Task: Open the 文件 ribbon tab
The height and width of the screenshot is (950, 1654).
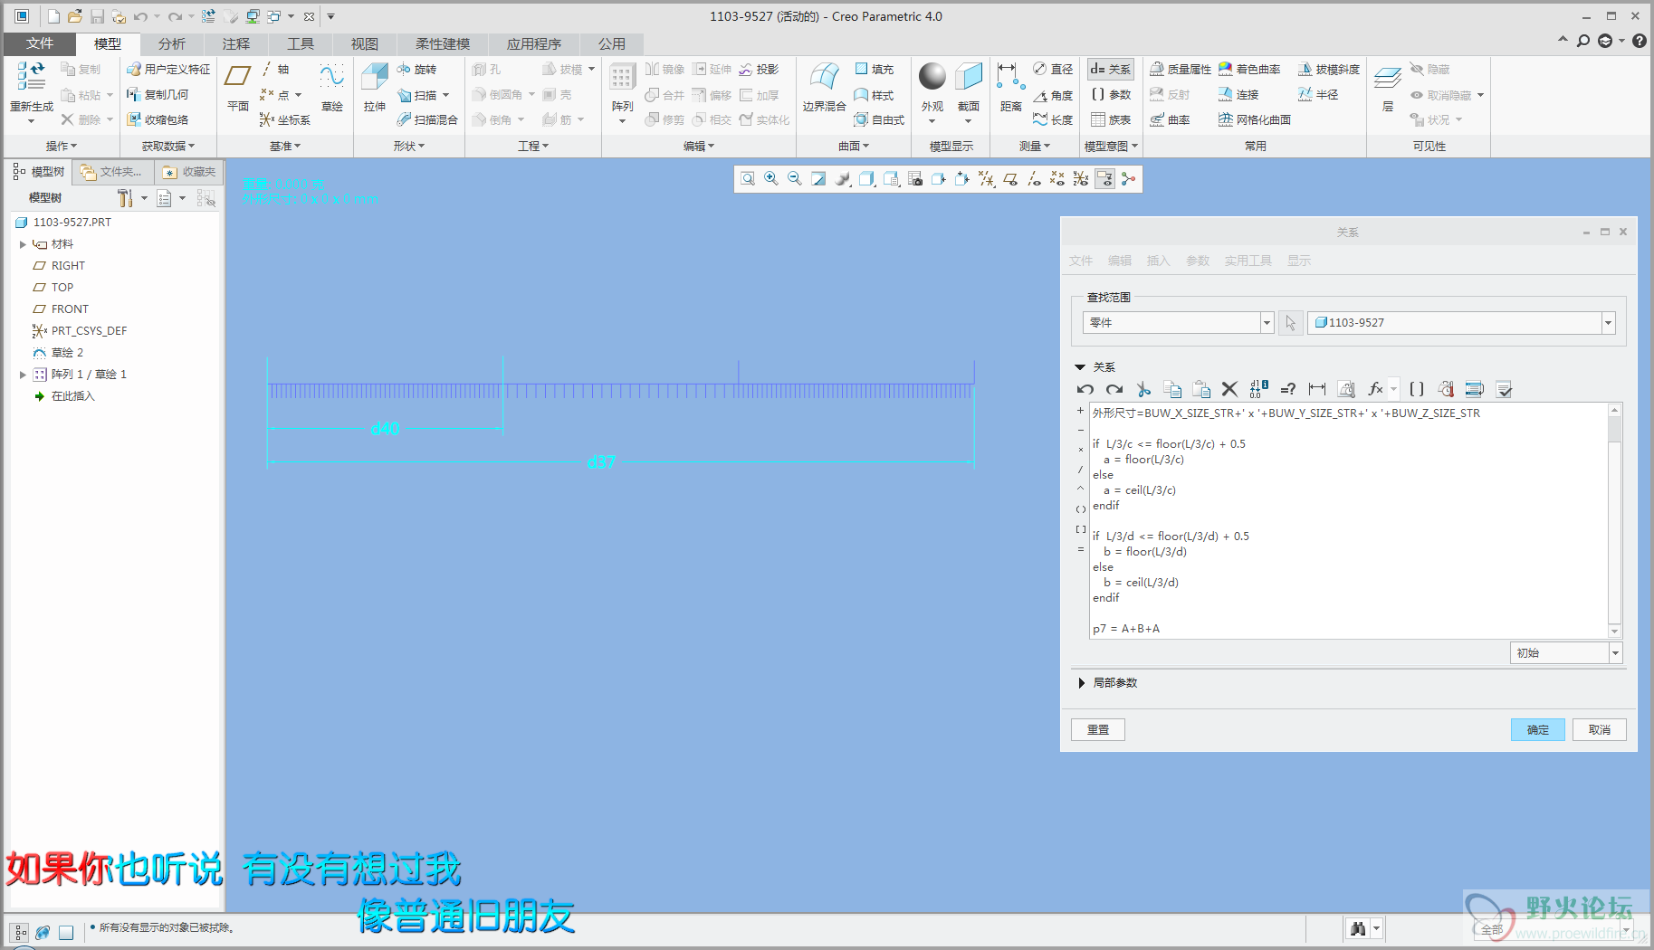Action: pos(40,43)
